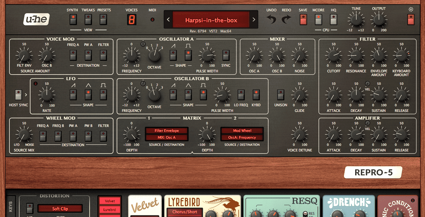
Task: Toggle Wheel Mod PW B destination
Action: coord(88,136)
